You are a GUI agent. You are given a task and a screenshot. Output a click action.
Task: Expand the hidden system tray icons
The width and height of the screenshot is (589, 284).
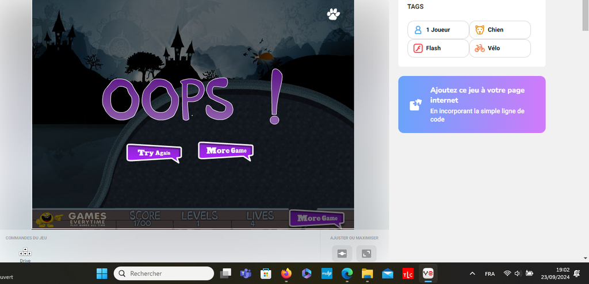(472, 274)
